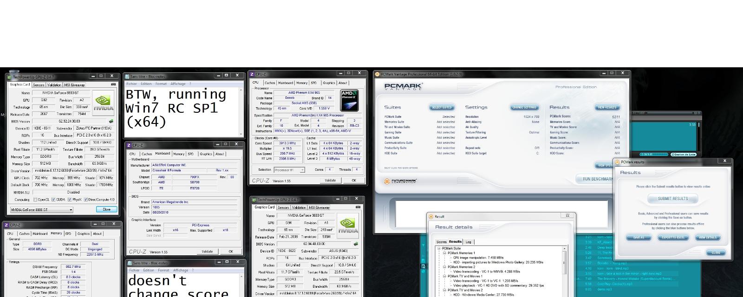Viewport: 743px width, 297px height.
Task: Toggle the OpenCL checkbox in the 8800 GT GPU-Z window
Action: pos(35,200)
